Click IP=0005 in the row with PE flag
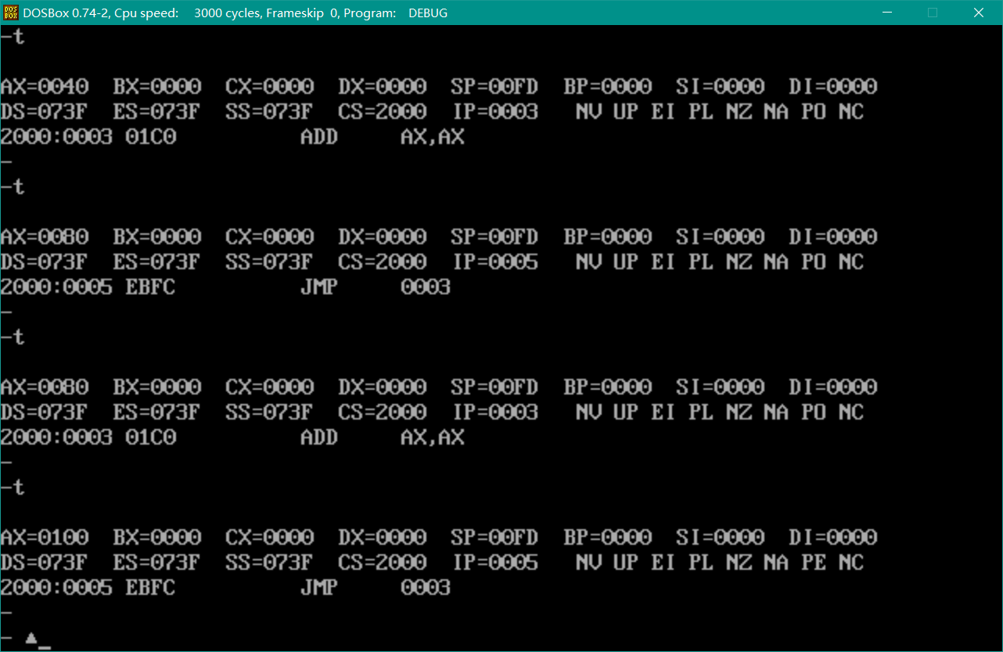 click(495, 562)
